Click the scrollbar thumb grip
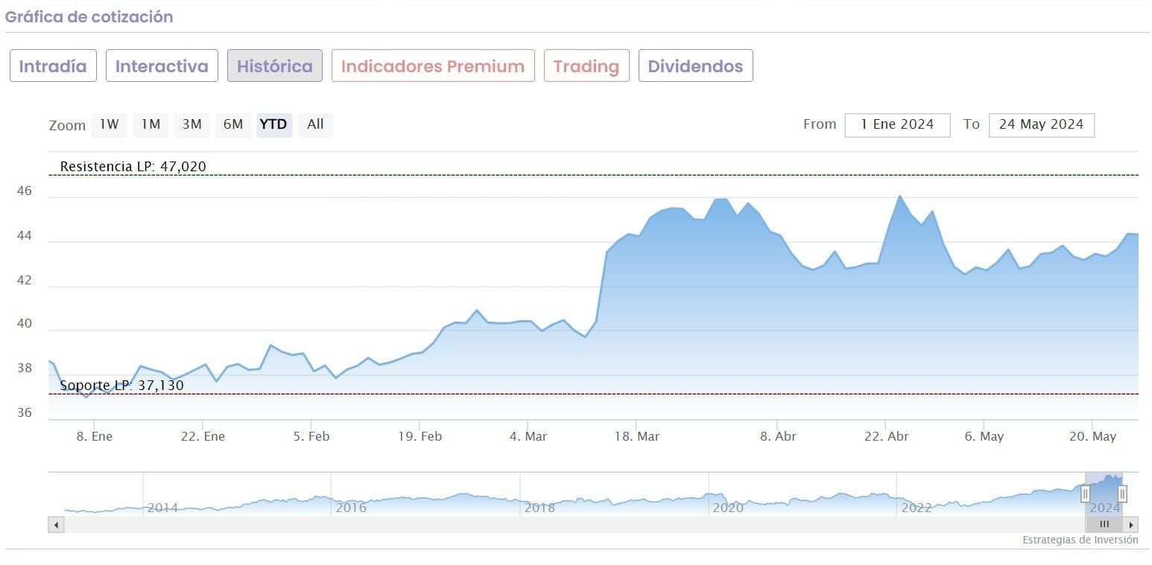Screen dimensions: 1152x565 point(1104,525)
